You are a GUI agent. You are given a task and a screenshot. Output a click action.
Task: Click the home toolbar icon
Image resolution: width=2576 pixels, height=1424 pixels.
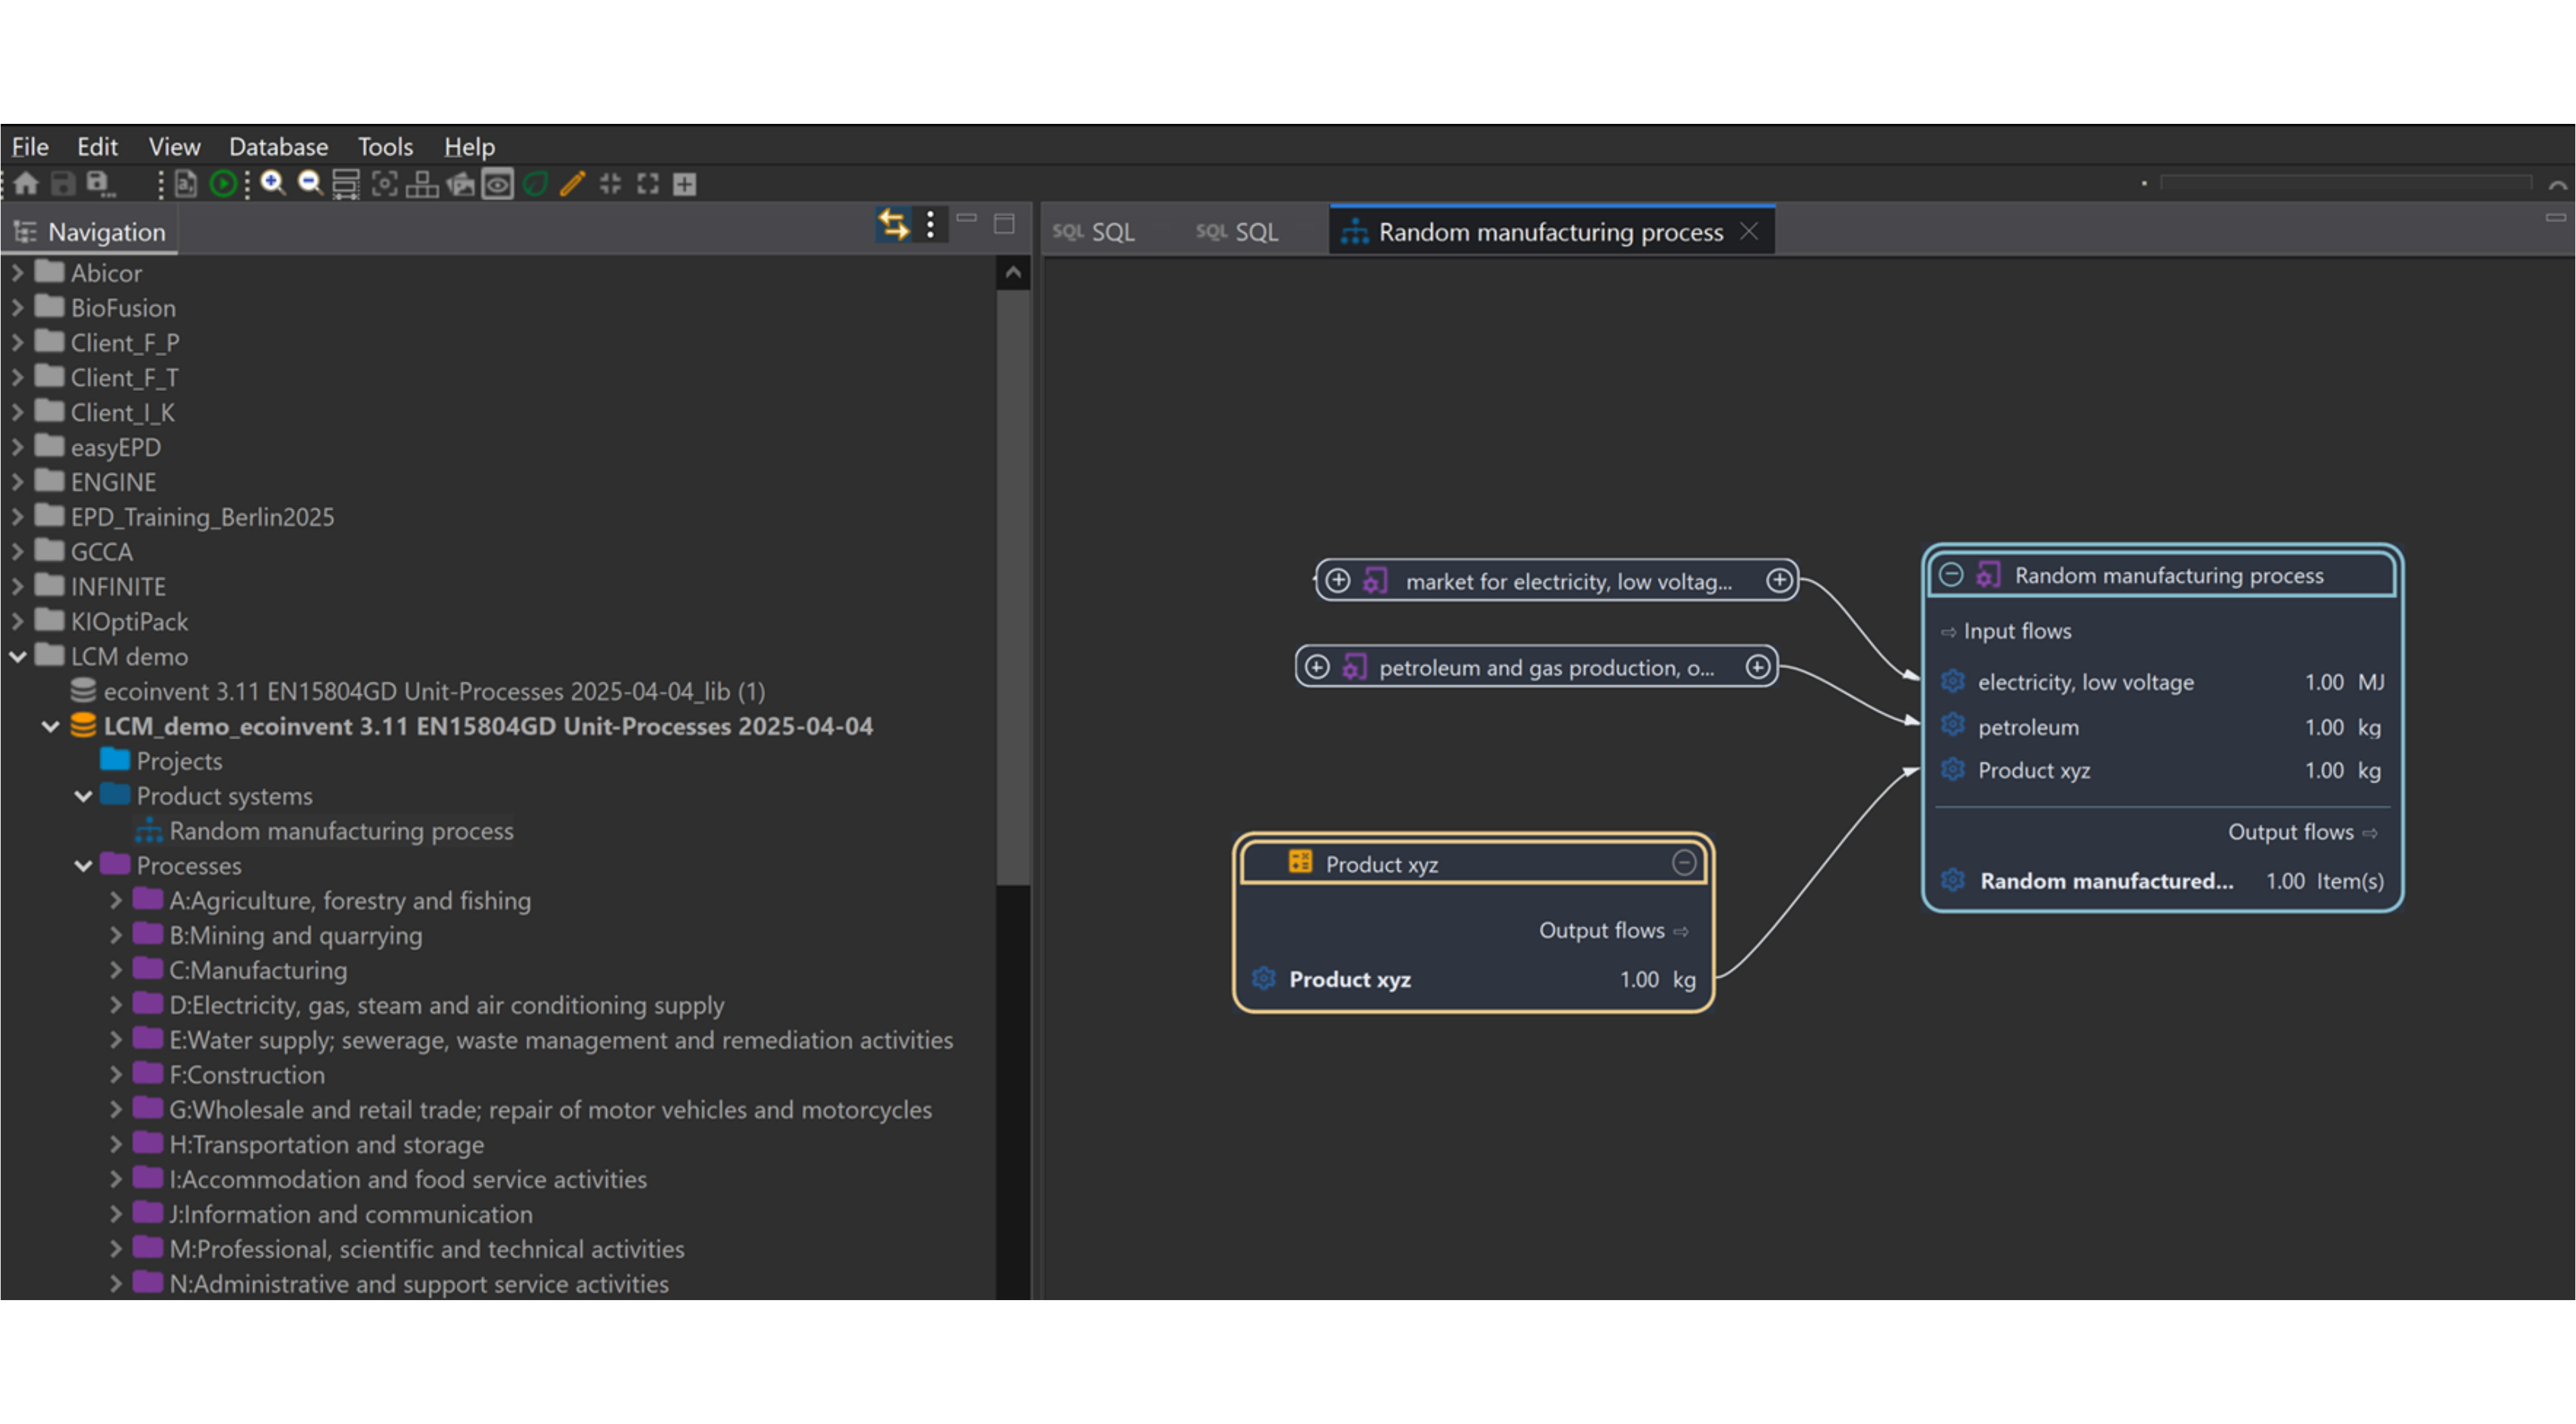click(26, 184)
